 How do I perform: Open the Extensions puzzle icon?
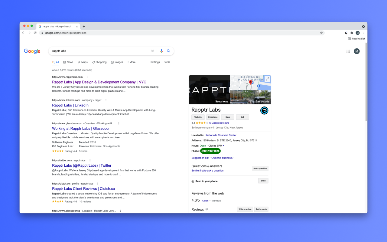(x=352, y=33)
